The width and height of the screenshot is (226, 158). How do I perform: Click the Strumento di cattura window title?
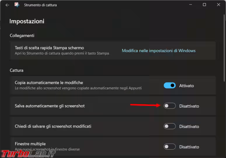pos(40,5)
